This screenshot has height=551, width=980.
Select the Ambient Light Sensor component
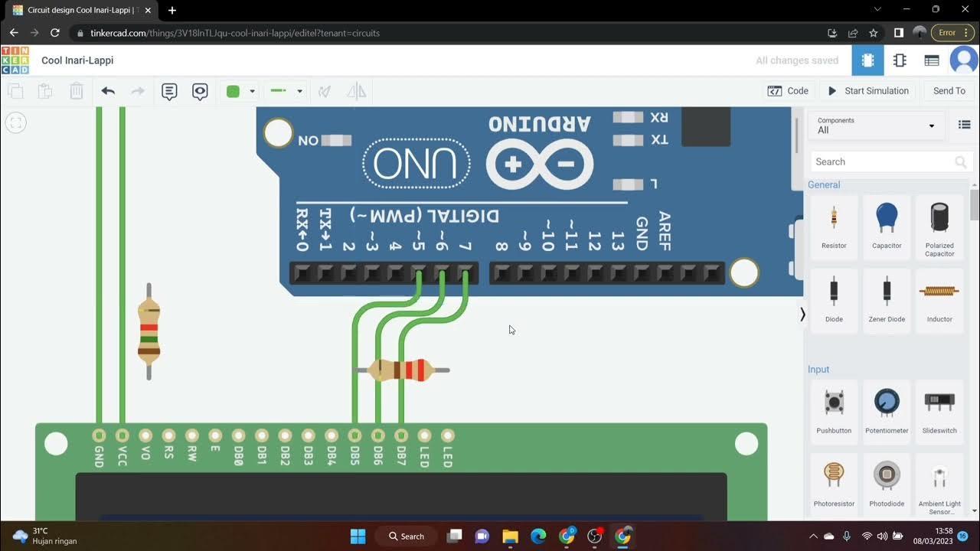pyautogui.click(x=939, y=484)
